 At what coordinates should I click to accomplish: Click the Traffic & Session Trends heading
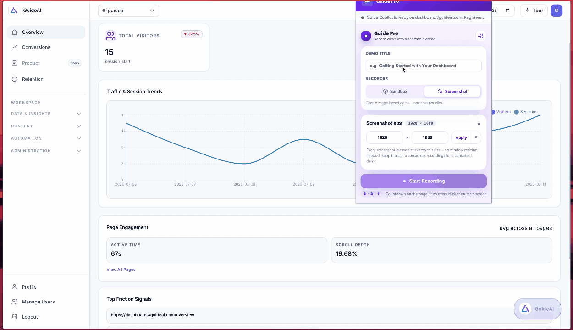[x=134, y=91]
